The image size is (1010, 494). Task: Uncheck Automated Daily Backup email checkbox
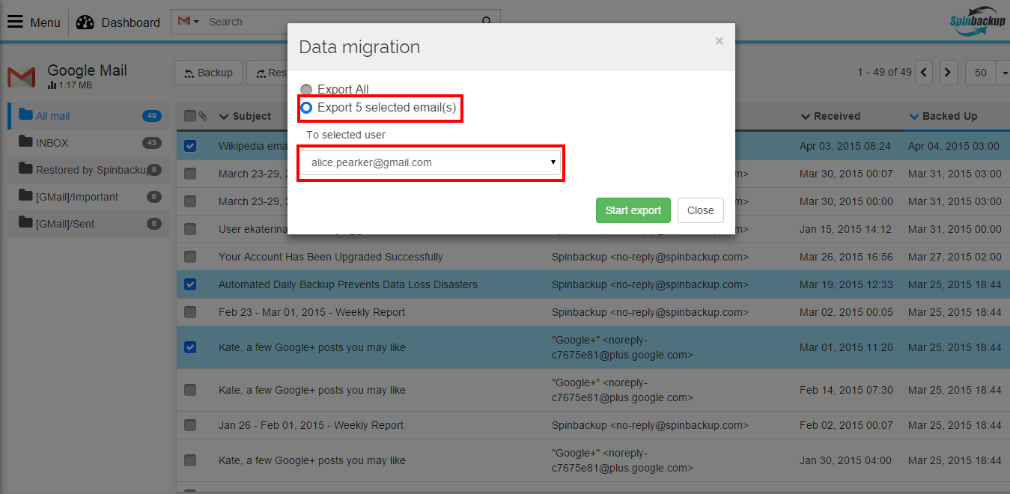(x=190, y=284)
